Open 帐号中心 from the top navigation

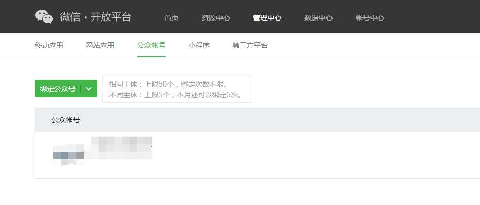pyautogui.click(x=370, y=18)
